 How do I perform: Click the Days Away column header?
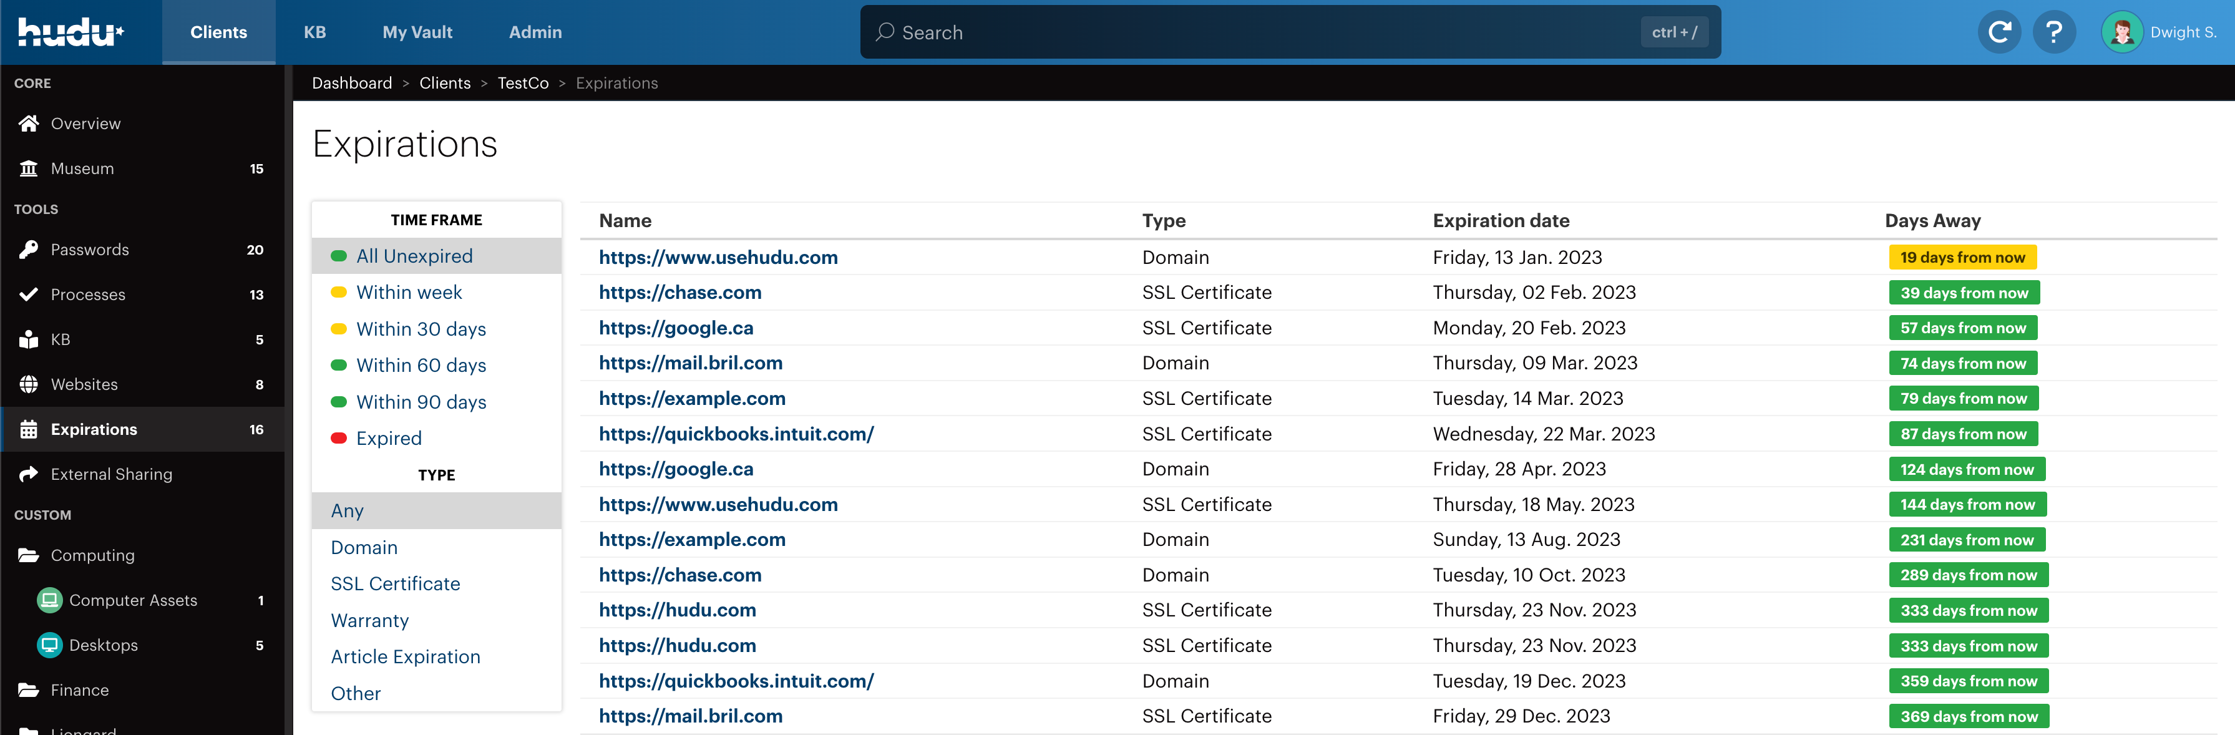click(1932, 220)
